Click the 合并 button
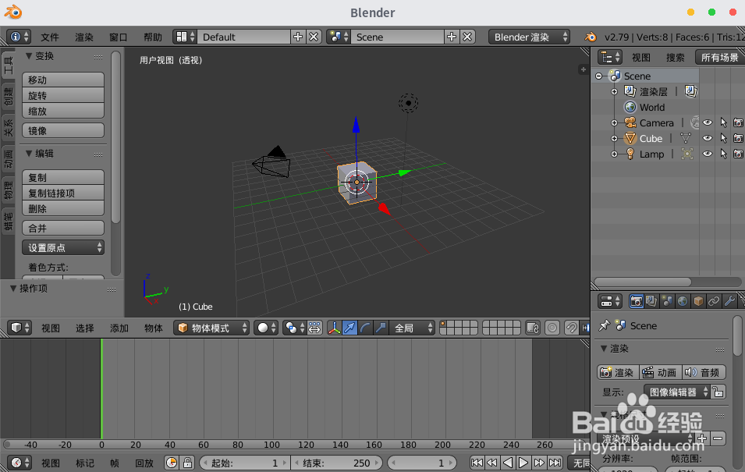Image resolution: width=745 pixels, height=472 pixels. pyautogui.click(x=63, y=228)
